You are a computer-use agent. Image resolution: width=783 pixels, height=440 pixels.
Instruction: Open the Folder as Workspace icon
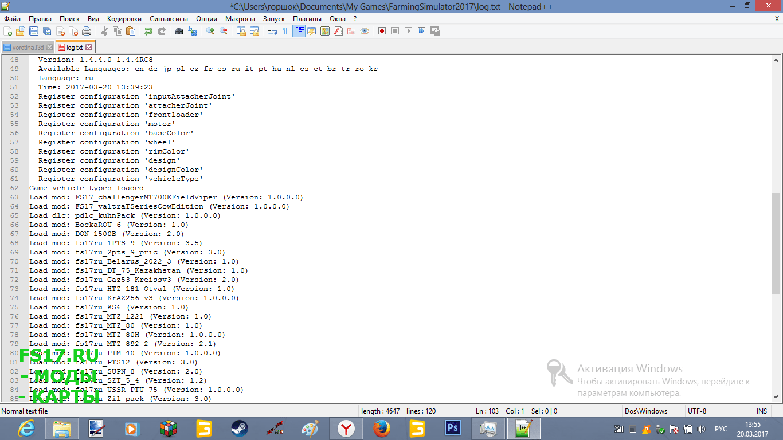point(351,31)
